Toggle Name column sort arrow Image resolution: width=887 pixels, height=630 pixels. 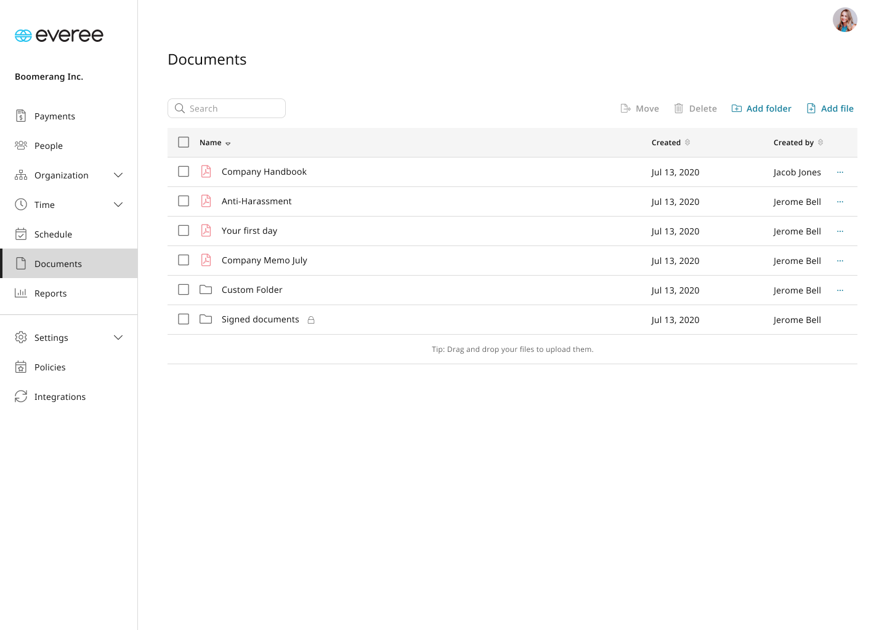pos(228,143)
